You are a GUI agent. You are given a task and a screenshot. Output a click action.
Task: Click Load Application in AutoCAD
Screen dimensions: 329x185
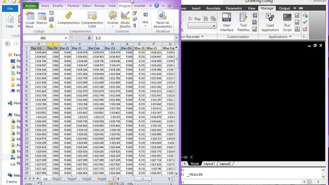tap(270, 22)
